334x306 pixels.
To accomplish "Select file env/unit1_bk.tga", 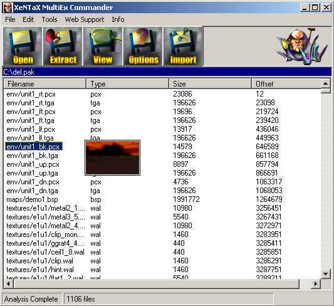I will pos(32,156).
